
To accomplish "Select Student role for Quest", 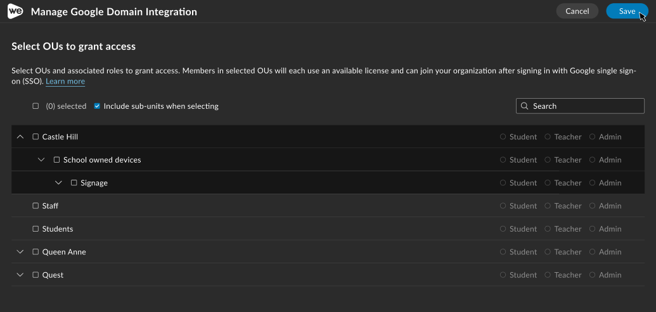I will (503, 275).
